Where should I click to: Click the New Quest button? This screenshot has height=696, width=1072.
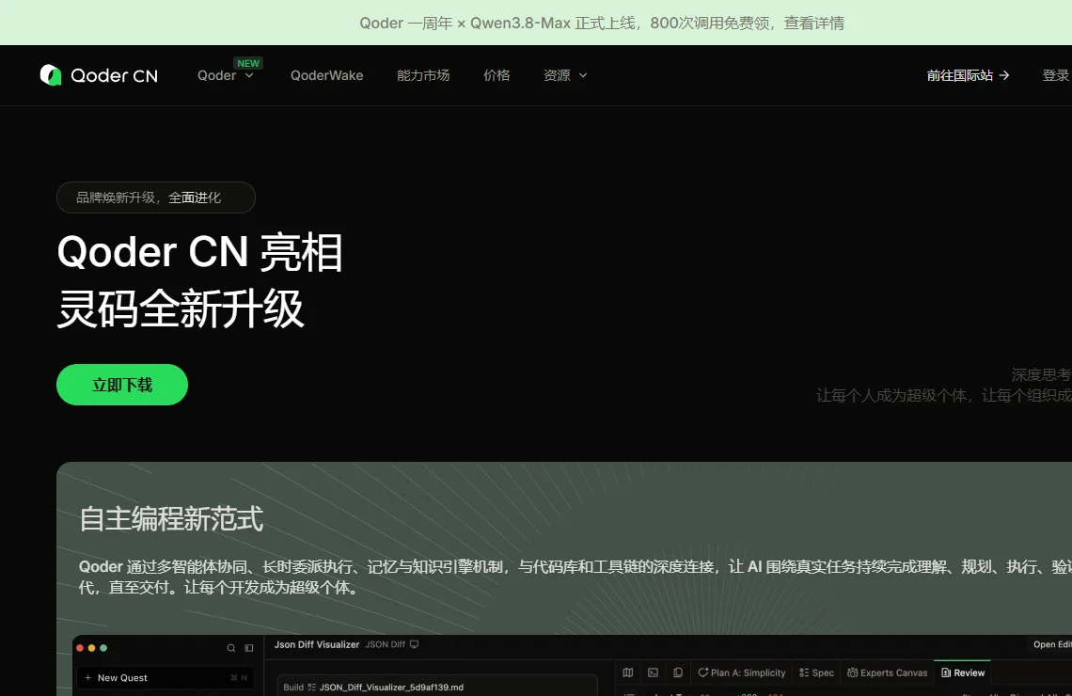coord(166,677)
